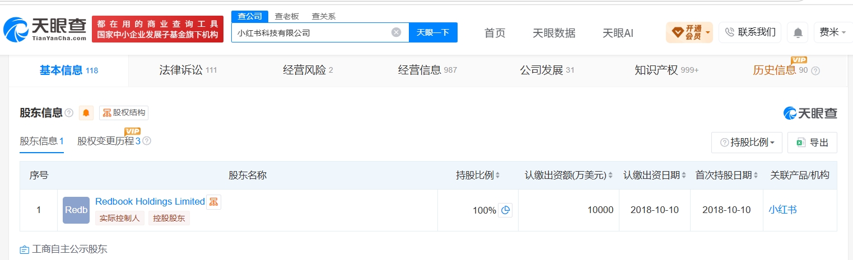Open the Redbook Holdings Limited link
This screenshot has height=260, width=853.
[150, 201]
